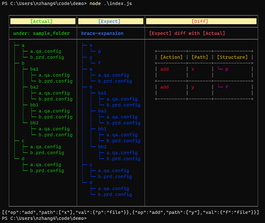Click a.qa.config under Actual folder 'bb1'
Image resolution: width=265 pixels, height=223 pixels.
pyautogui.click(x=54, y=111)
